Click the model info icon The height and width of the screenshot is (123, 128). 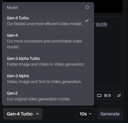point(87,7)
